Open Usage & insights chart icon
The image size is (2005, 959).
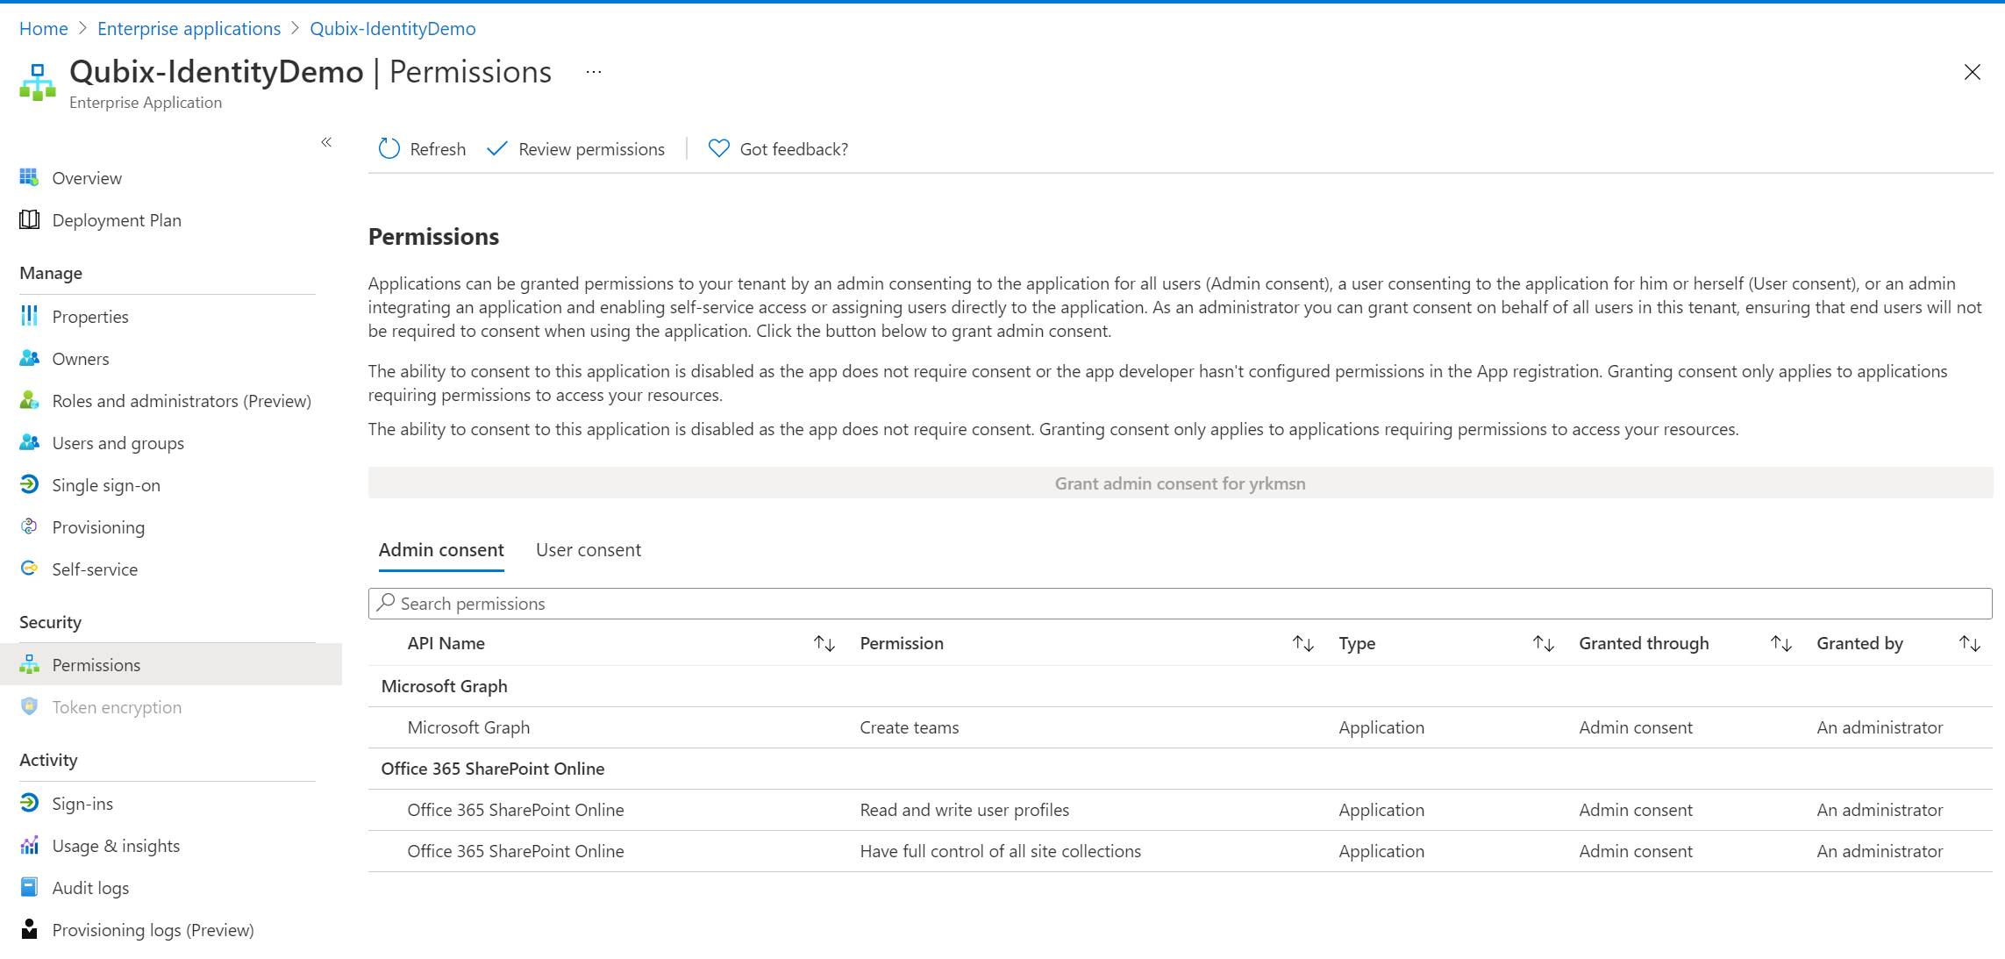30,846
